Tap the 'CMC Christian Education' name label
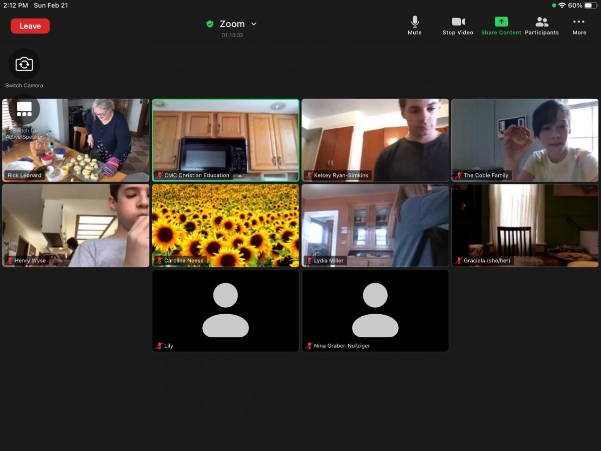 point(197,175)
